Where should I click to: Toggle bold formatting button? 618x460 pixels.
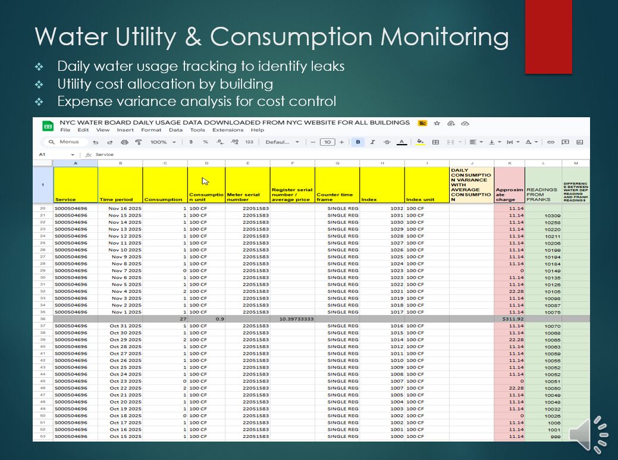tap(358, 142)
